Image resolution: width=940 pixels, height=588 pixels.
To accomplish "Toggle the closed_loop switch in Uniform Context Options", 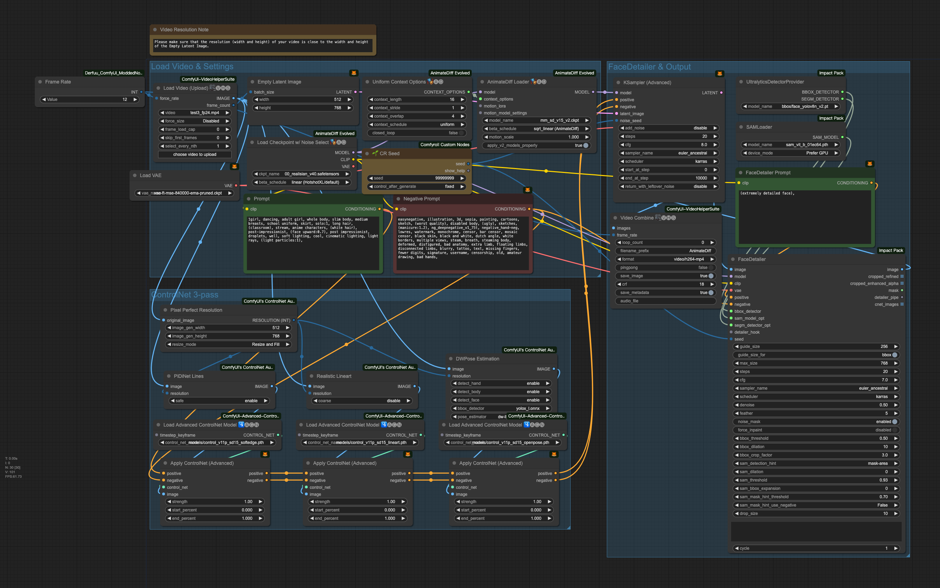I will point(461,133).
